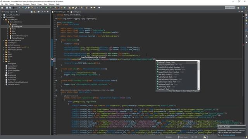Choose getFileName() proposal
This screenshot has height=139, width=248.
coord(177,77)
